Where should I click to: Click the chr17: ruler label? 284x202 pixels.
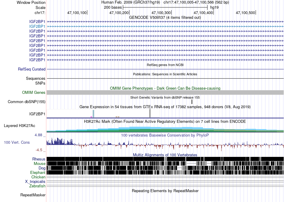click(x=40, y=13)
